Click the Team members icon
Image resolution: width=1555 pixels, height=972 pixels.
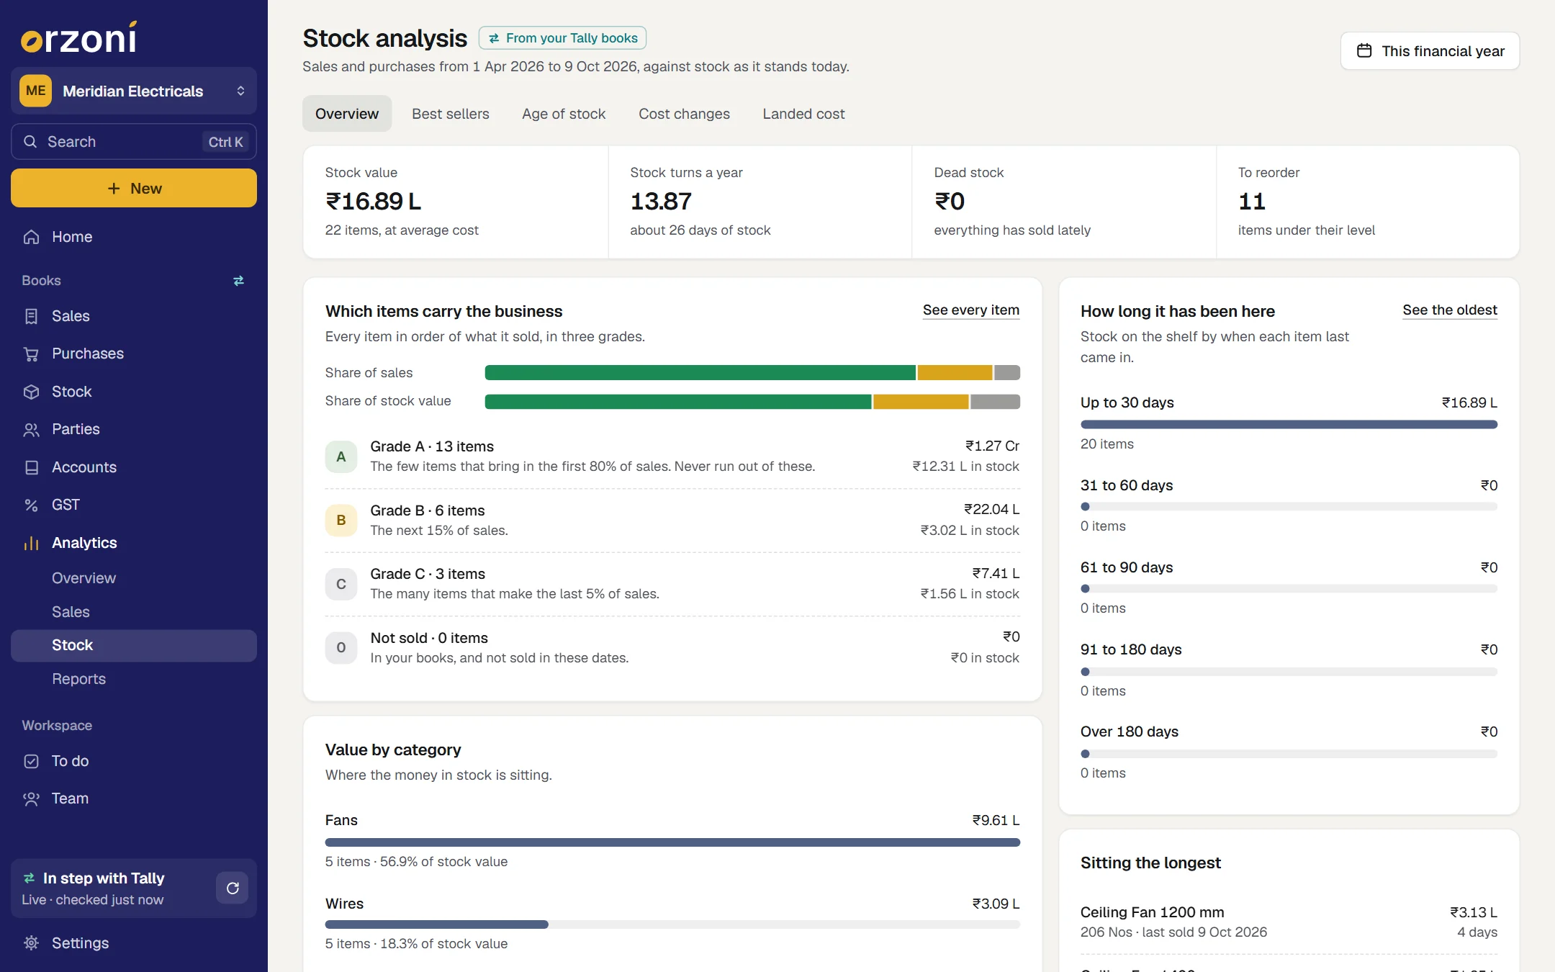(31, 798)
